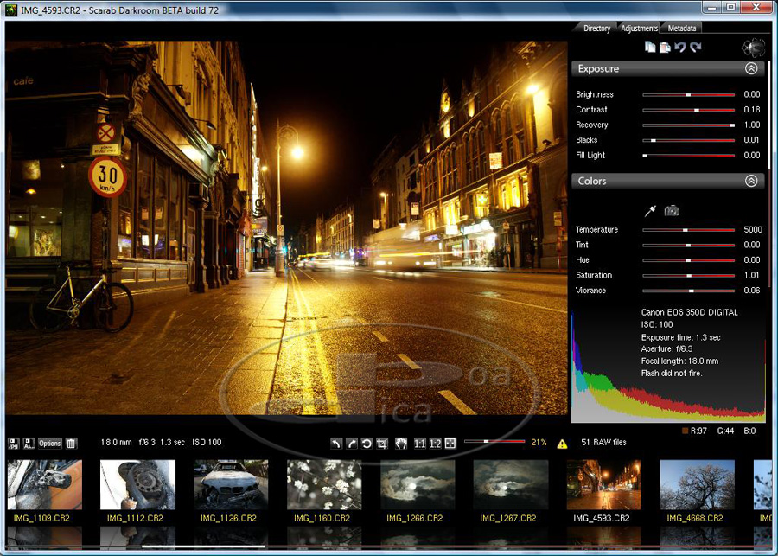Click the paste adjustments icon
Image resolution: width=778 pixels, height=556 pixels.
[x=665, y=48]
